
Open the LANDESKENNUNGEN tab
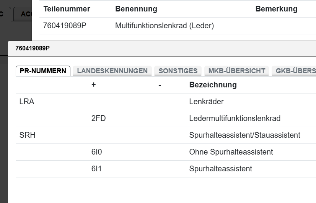pos(112,71)
